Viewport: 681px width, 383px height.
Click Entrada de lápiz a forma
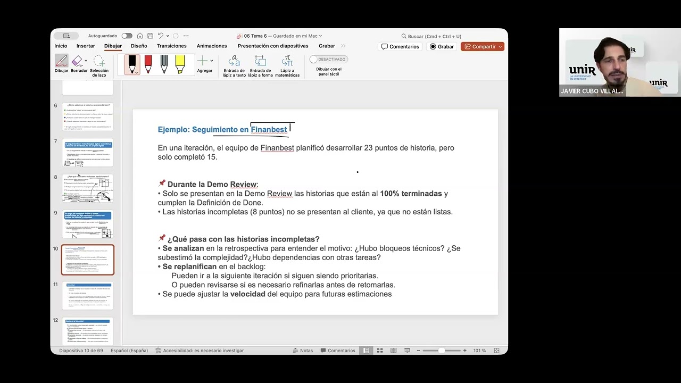[260, 66]
